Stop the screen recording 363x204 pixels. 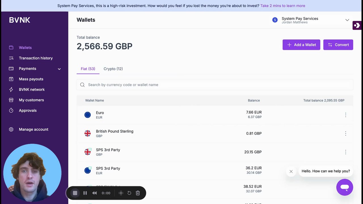(x=75, y=193)
